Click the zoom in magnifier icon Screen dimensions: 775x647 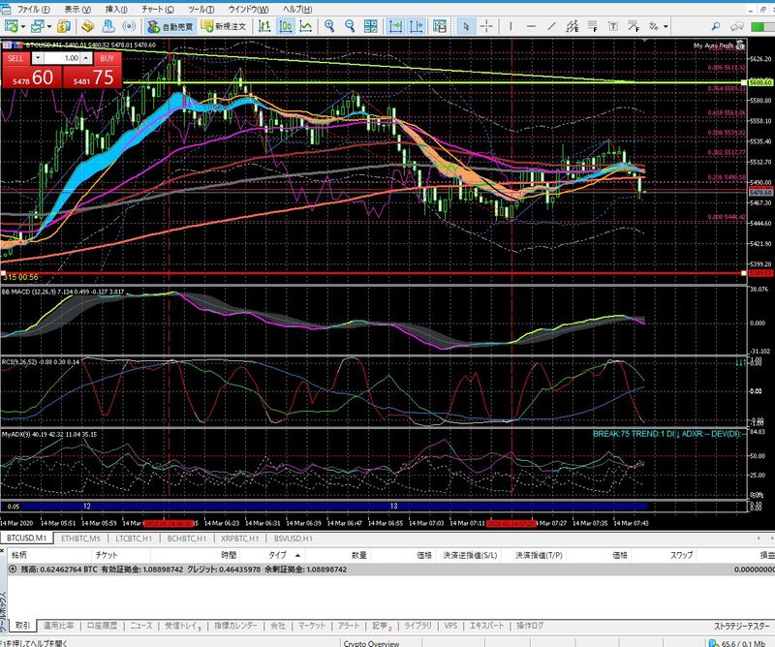click(330, 26)
